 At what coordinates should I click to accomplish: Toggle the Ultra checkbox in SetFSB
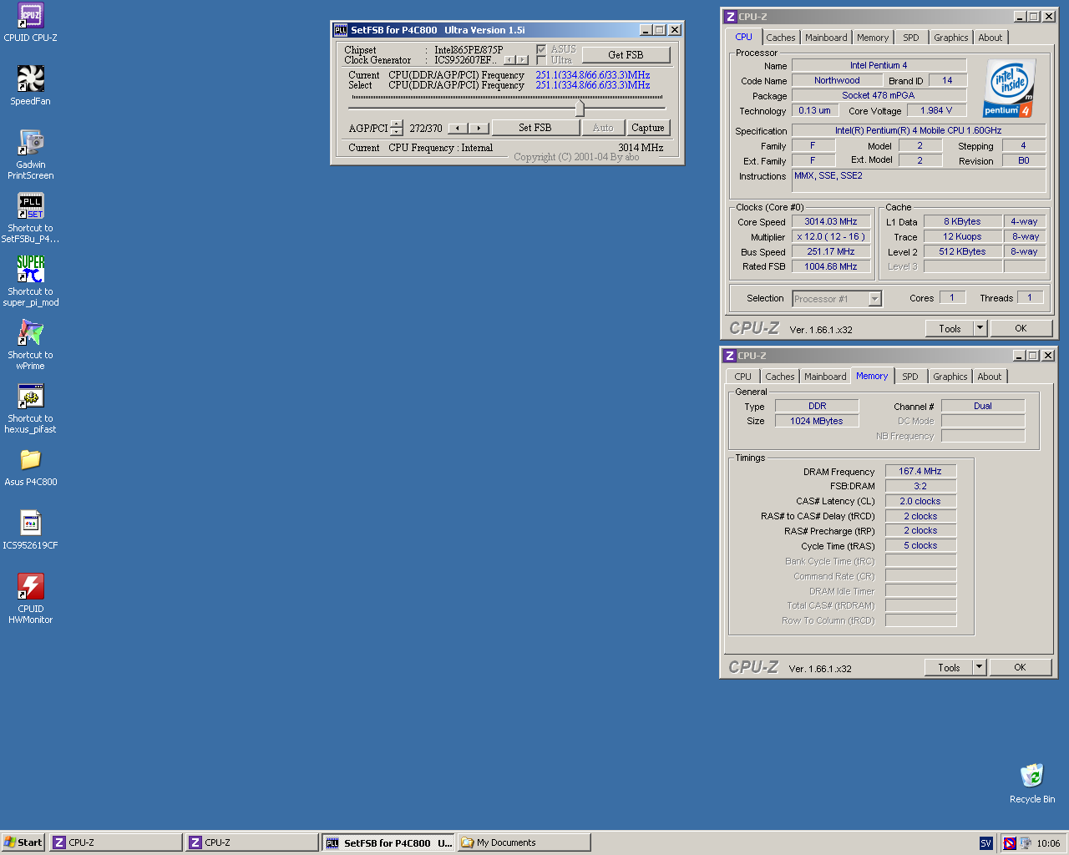541,60
